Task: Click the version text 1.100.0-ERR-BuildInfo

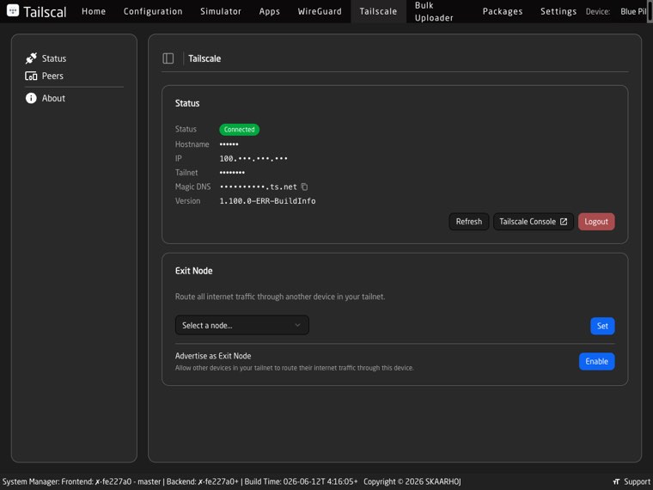Action: pyautogui.click(x=267, y=201)
